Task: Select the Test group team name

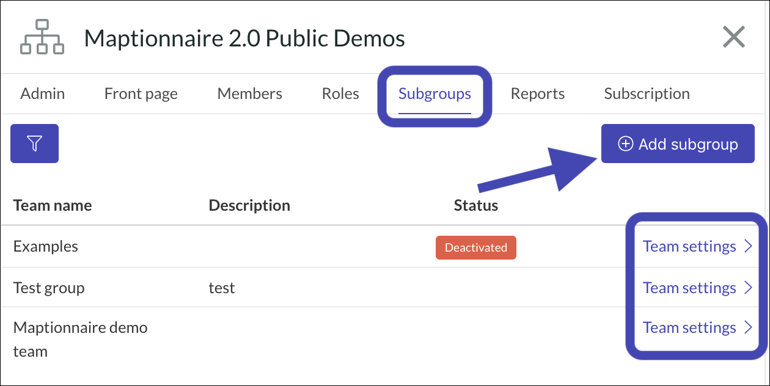Action: [x=49, y=288]
